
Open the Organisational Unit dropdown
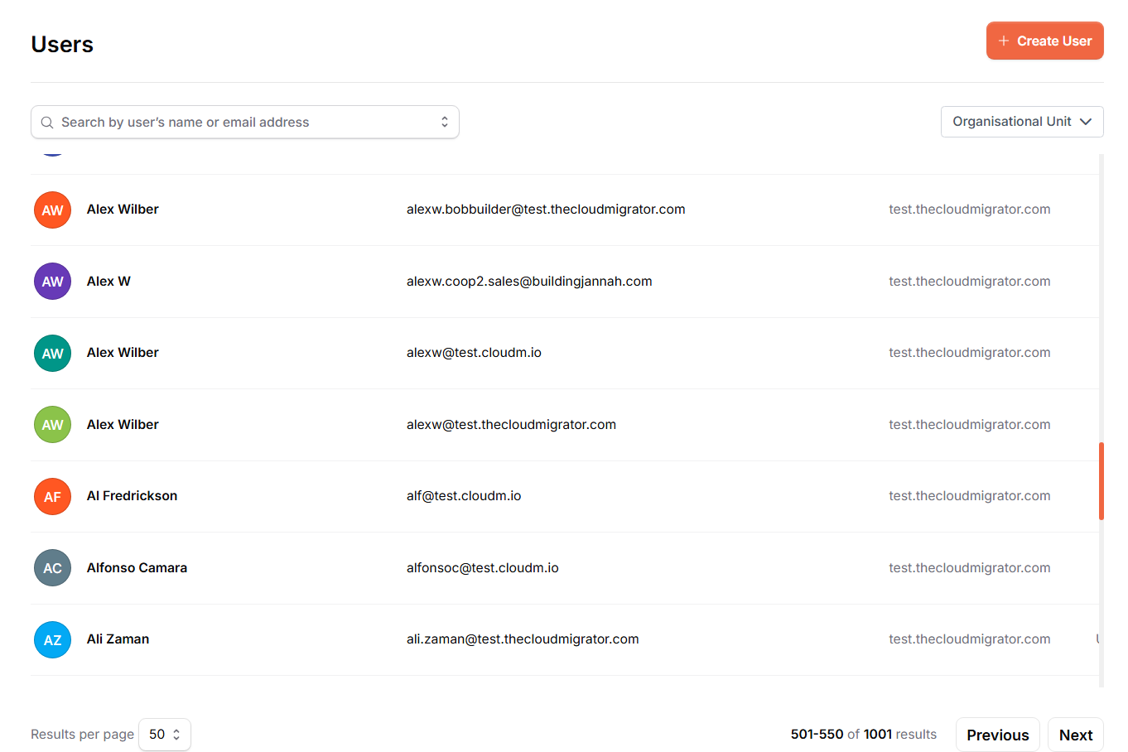point(1022,122)
